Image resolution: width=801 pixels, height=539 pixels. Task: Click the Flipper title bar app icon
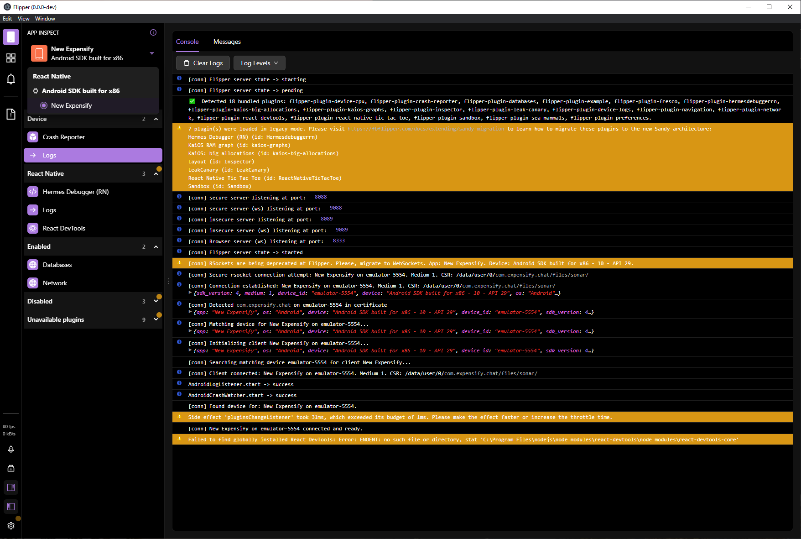click(x=7, y=7)
